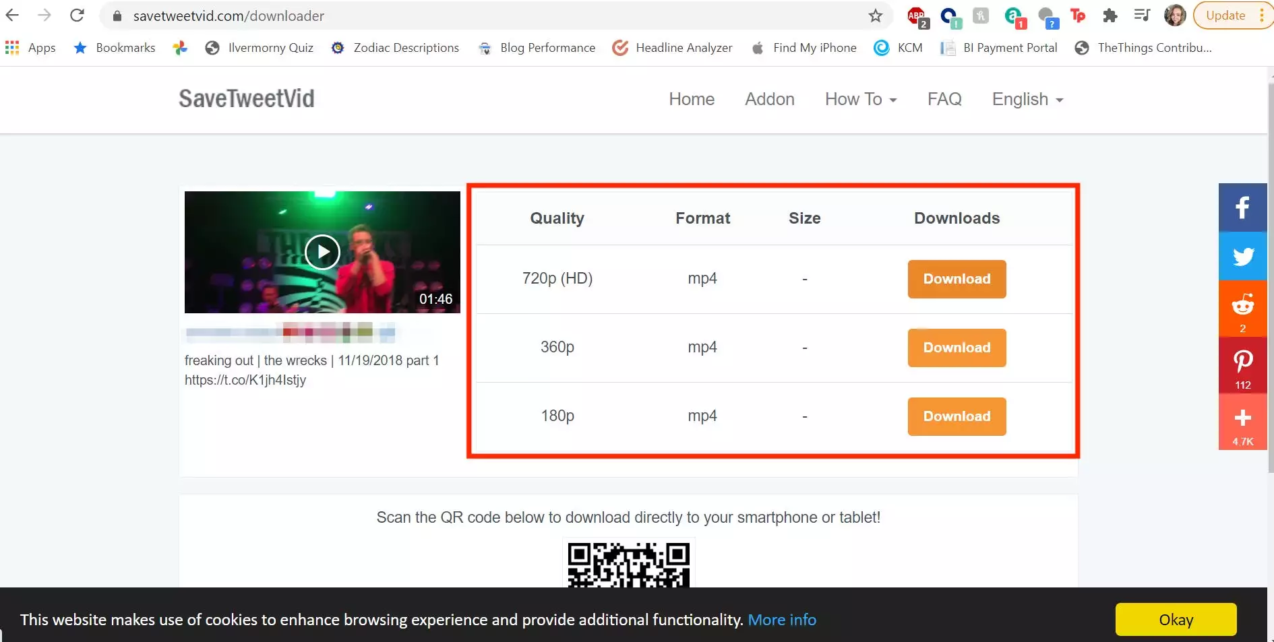Bookmark page with the star icon

[875, 15]
